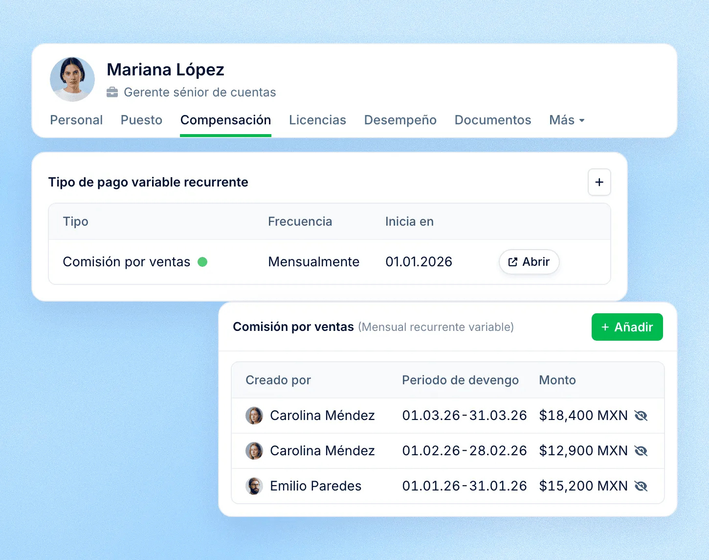This screenshot has width=709, height=560.
Task: Click the Inicia en column header
Action: click(x=409, y=222)
